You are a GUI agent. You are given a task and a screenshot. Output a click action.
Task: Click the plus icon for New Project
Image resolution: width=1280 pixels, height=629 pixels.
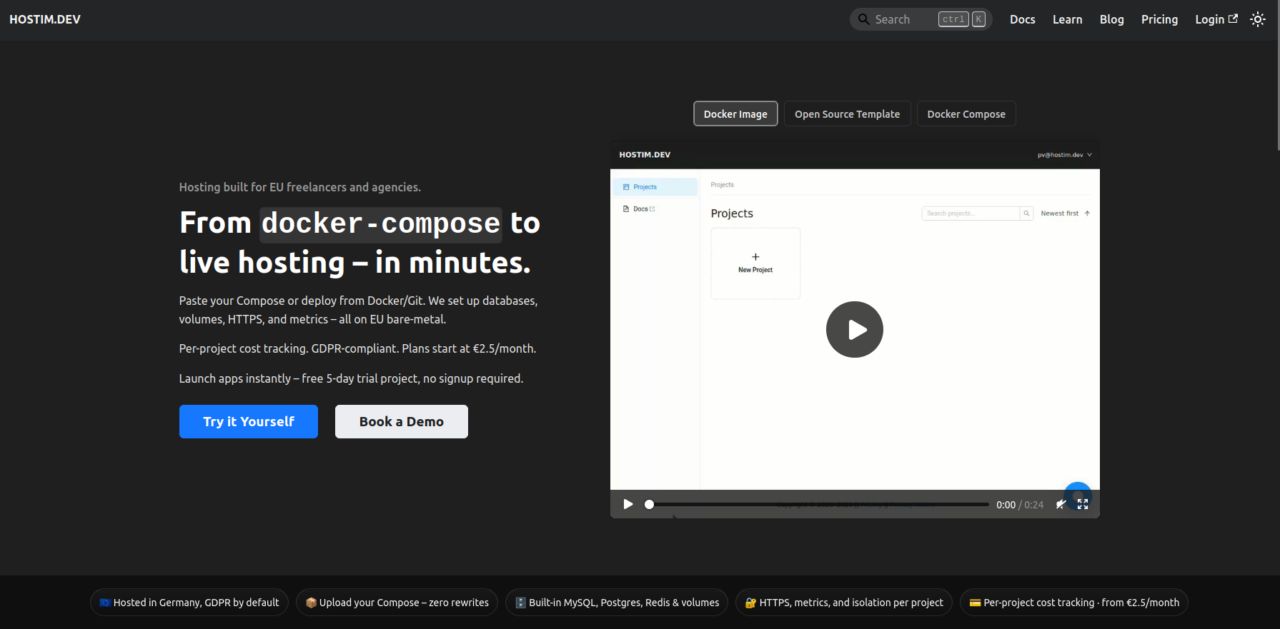click(755, 257)
